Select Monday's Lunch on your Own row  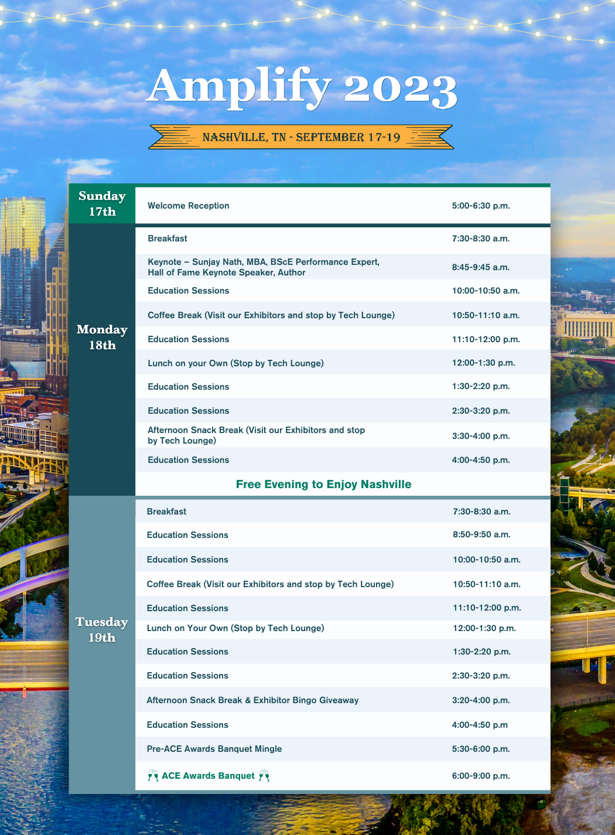coord(235,363)
